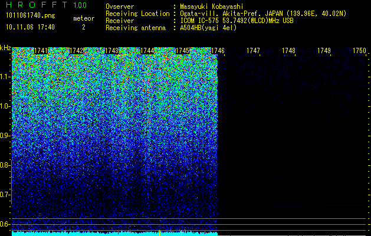The image size is (371, 236).
Task: Click time marker 1747
Action: tap(253, 51)
